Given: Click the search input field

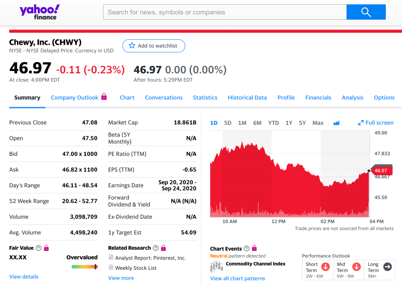Looking at the screenshot, I should 224,12.
